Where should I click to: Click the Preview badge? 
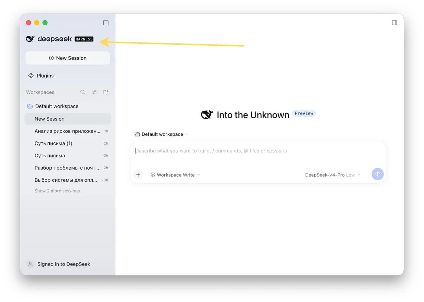tap(304, 113)
